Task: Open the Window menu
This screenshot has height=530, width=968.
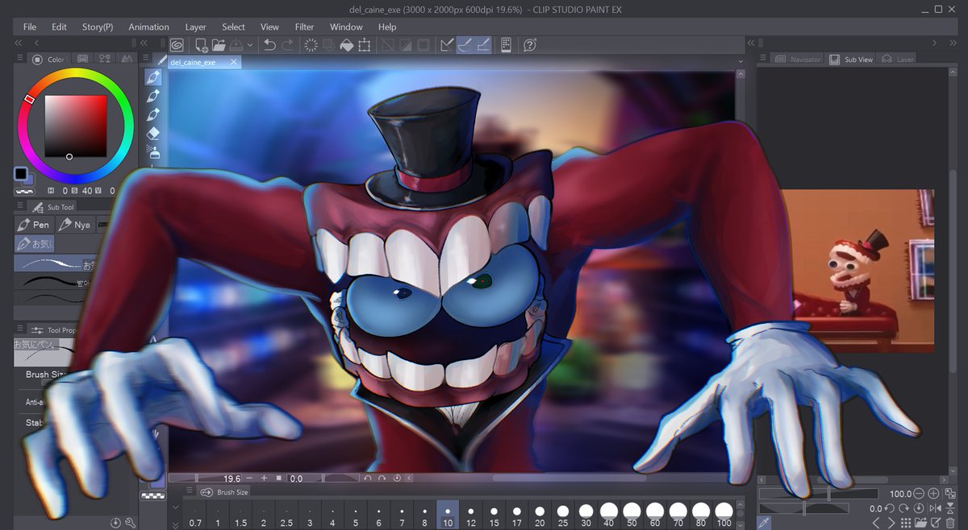Action: (x=346, y=27)
